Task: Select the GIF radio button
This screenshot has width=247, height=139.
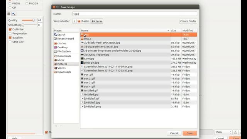Action: click(10, 8)
